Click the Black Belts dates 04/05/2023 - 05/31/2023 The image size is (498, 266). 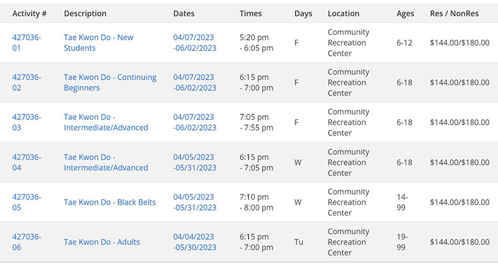pos(194,202)
